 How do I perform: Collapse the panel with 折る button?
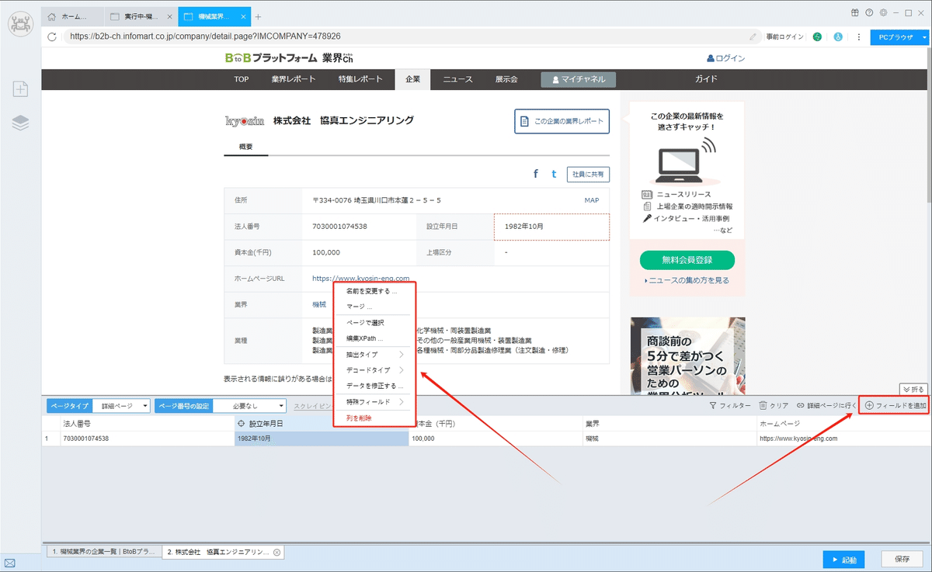(x=913, y=389)
